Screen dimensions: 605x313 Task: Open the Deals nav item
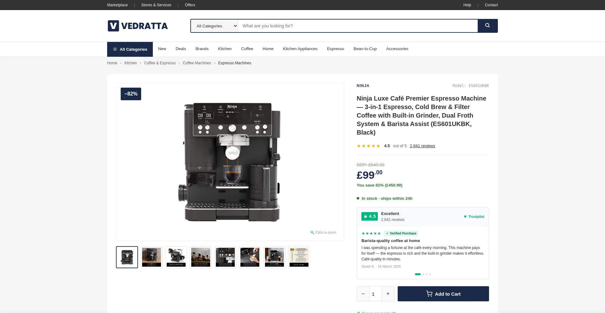click(x=181, y=49)
